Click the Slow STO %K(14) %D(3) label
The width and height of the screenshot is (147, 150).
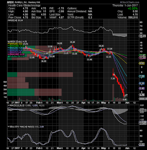coord(21,127)
